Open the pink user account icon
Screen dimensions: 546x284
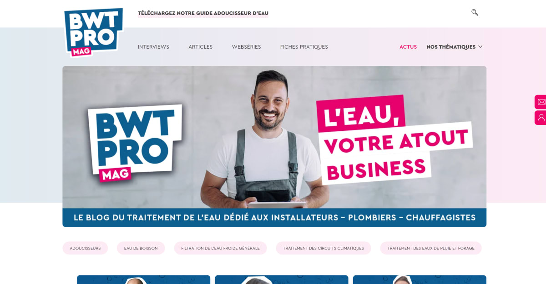(x=541, y=118)
